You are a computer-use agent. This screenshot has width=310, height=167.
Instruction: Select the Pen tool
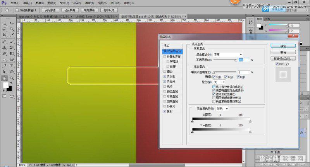pyautogui.click(x=4, y=66)
